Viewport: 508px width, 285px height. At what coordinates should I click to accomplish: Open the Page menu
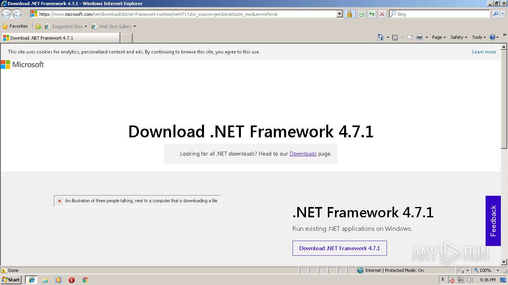[x=439, y=37]
